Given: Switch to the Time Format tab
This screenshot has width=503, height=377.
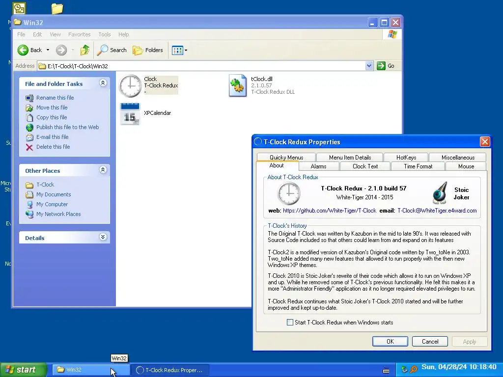Looking at the screenshot, I should (x=418, y=166).
